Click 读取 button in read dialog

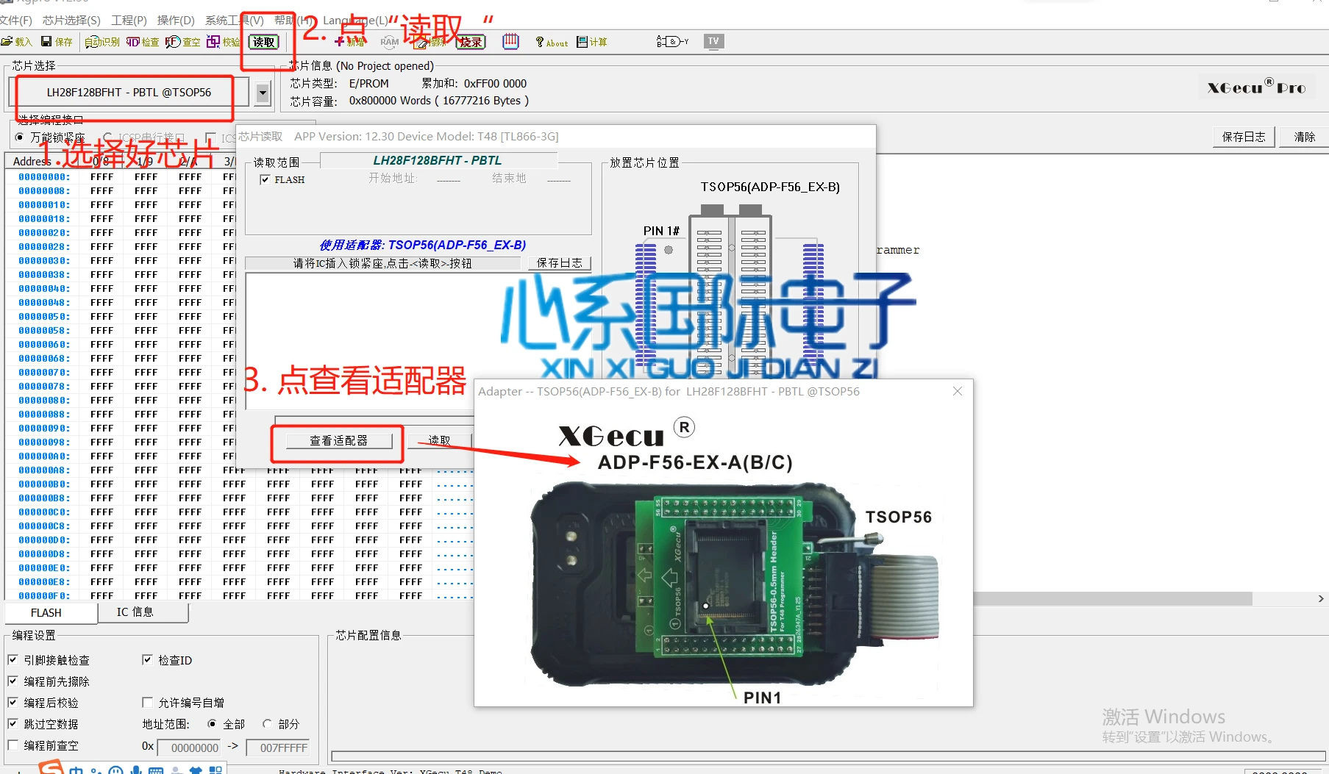tap(440, 440)
